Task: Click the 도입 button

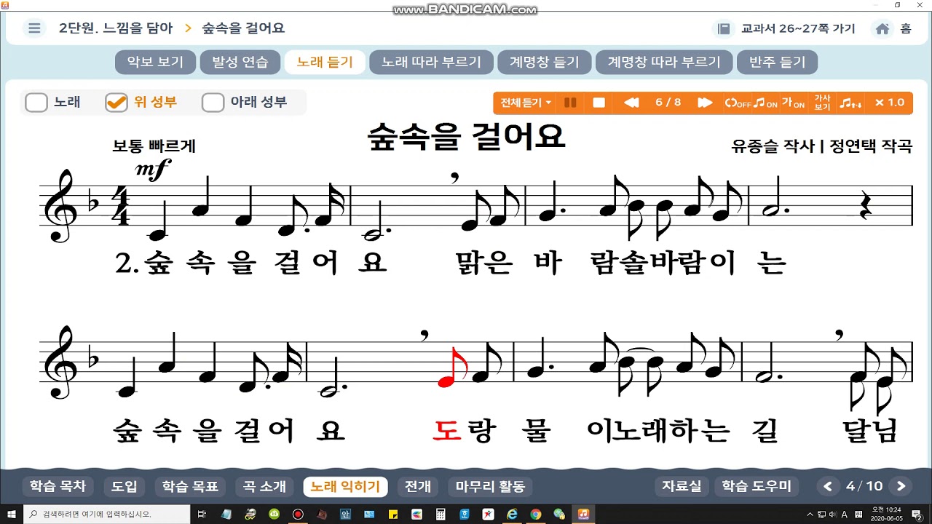Action: [124, 486]
